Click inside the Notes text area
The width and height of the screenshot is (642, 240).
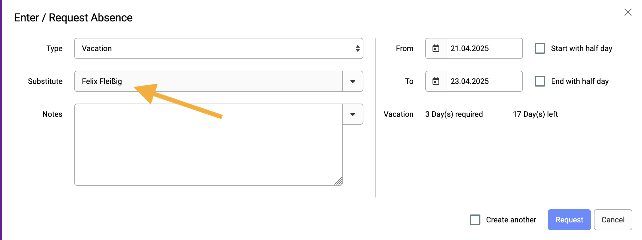[x=209, y=145]
